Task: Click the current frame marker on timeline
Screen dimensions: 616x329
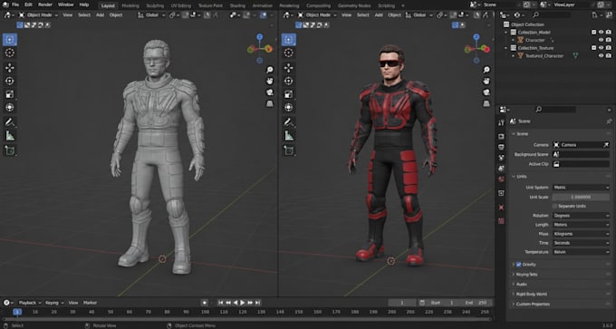Action: pos(17,312)
